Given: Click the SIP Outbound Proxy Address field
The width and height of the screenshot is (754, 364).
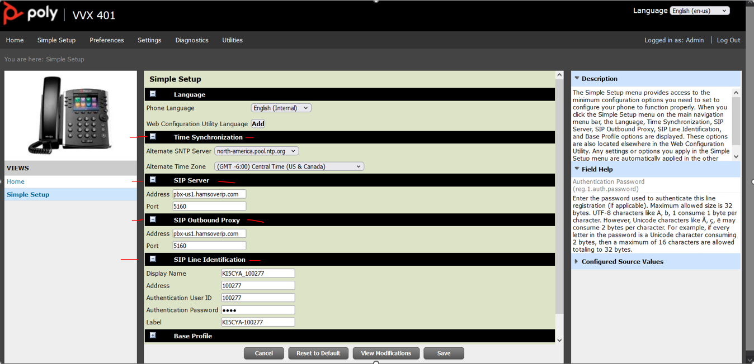Looking at the screenshot, I should pos(209,233).
